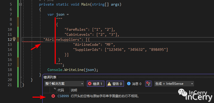Viewport: 214px width, 103px height.
Task: Click the var json declaration on line 7
Action: click(x=58, y=14)
